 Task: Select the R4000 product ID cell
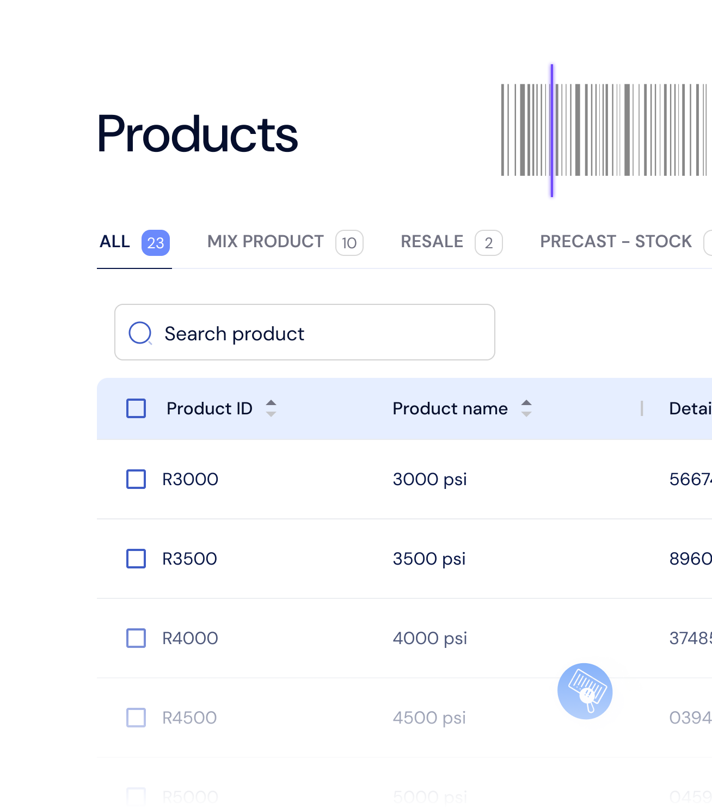coord(190,638)
